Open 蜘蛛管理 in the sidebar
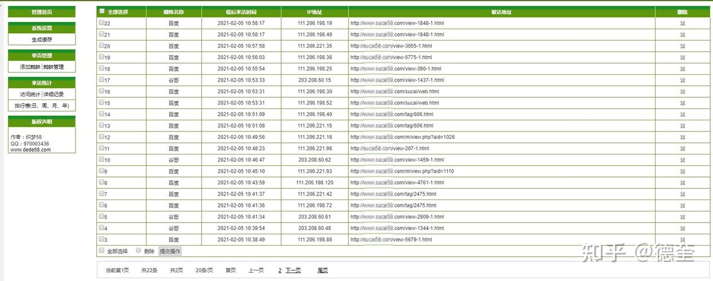 [54, 67]
